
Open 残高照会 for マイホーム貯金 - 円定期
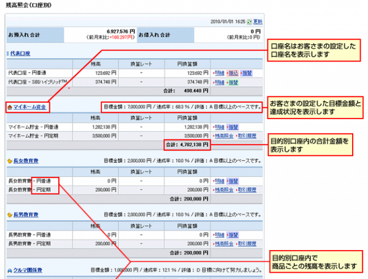click(224, 136)
